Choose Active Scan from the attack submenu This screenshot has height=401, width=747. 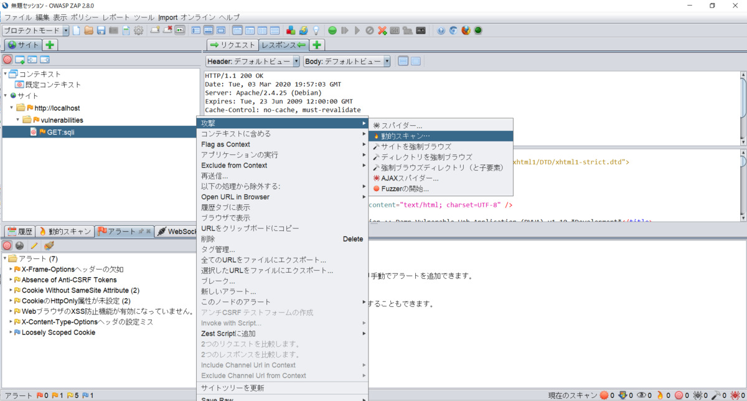coord(441,136)
